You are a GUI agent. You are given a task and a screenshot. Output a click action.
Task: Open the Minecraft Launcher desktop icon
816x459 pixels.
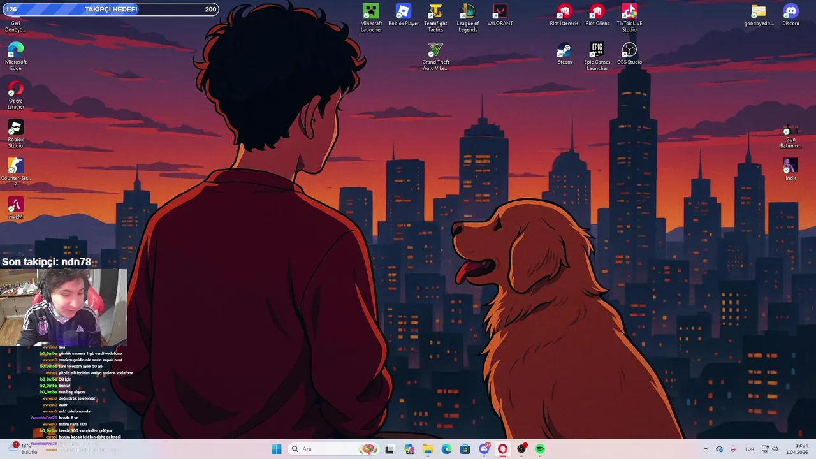point(371,18)
